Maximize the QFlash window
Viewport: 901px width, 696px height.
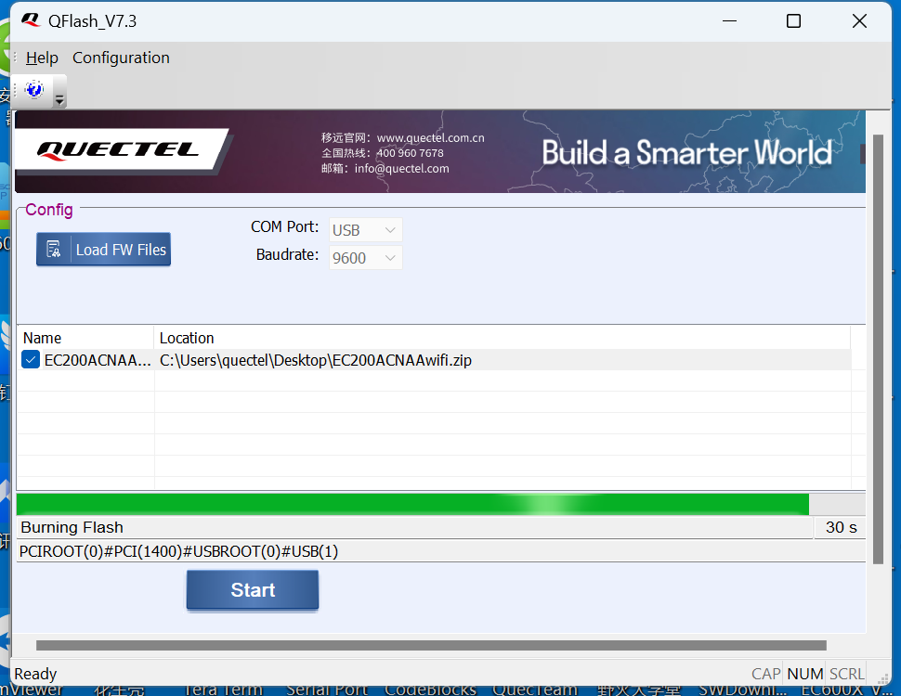coord(793,21)
